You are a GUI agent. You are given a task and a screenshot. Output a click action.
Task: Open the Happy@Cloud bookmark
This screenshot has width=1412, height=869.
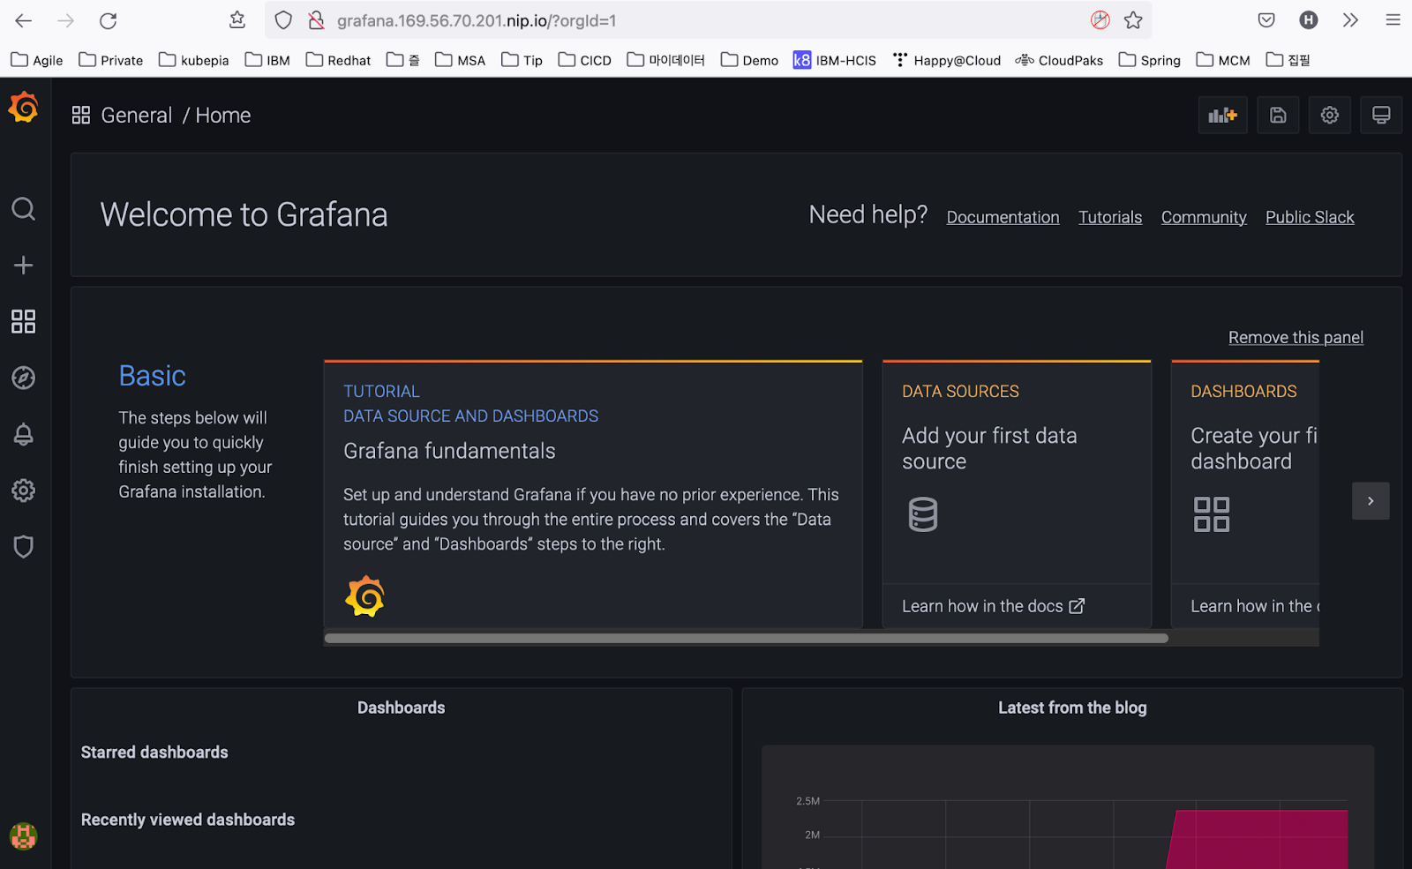tap(947, 60)
